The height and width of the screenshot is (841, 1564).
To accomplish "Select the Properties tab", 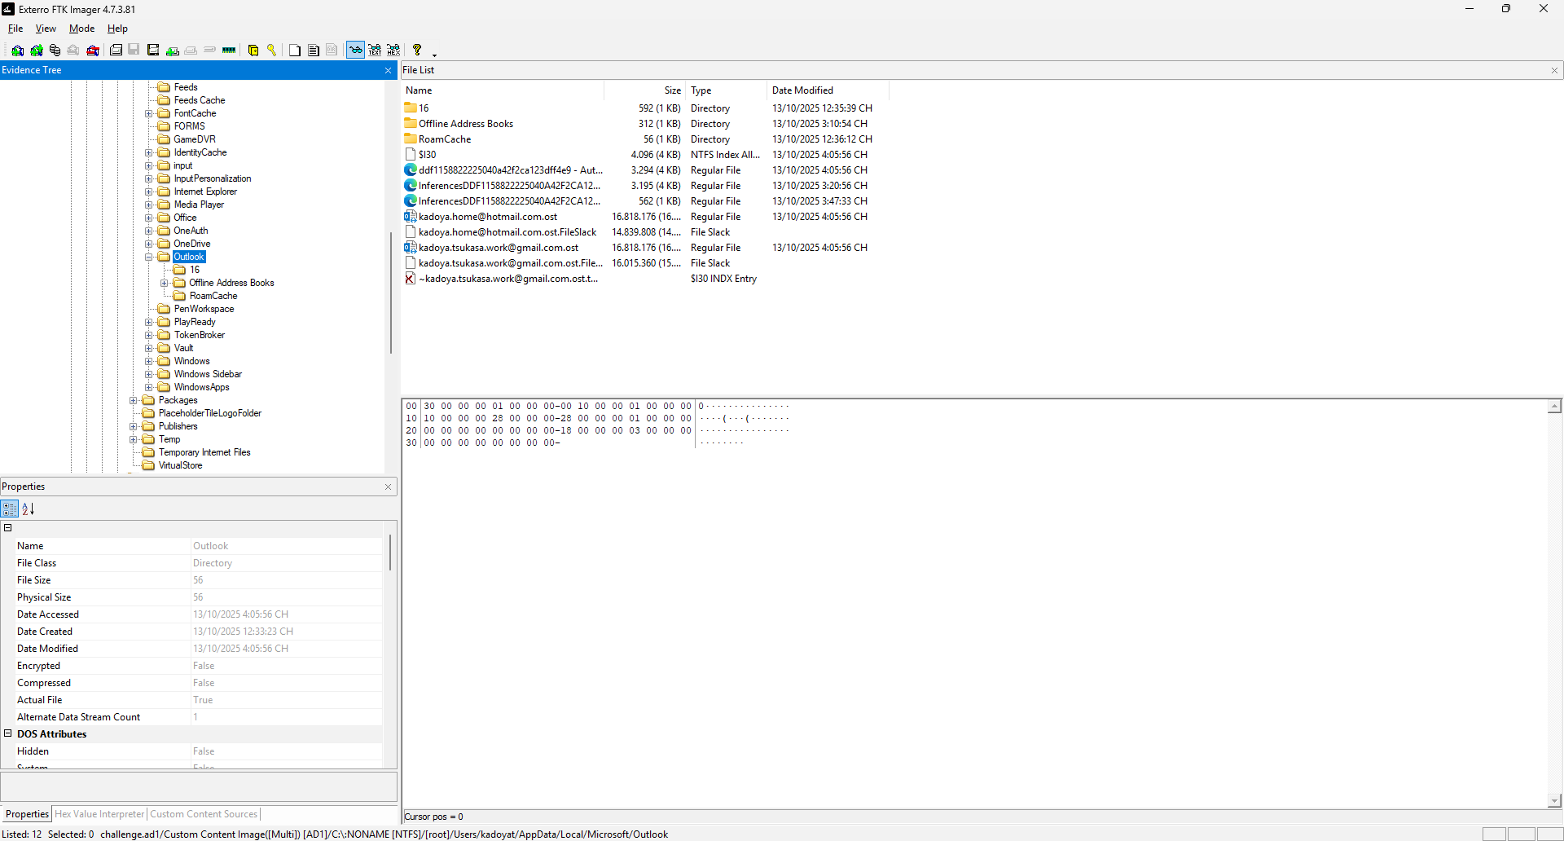I will coord(27,814).
